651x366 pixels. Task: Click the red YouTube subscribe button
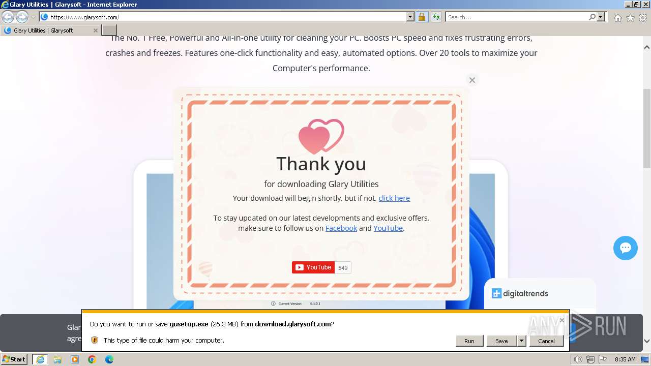point(313,267)
